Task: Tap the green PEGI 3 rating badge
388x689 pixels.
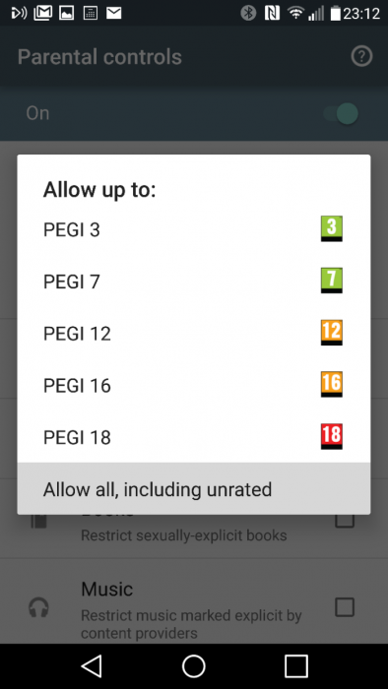Action: (x=331, y=229)
